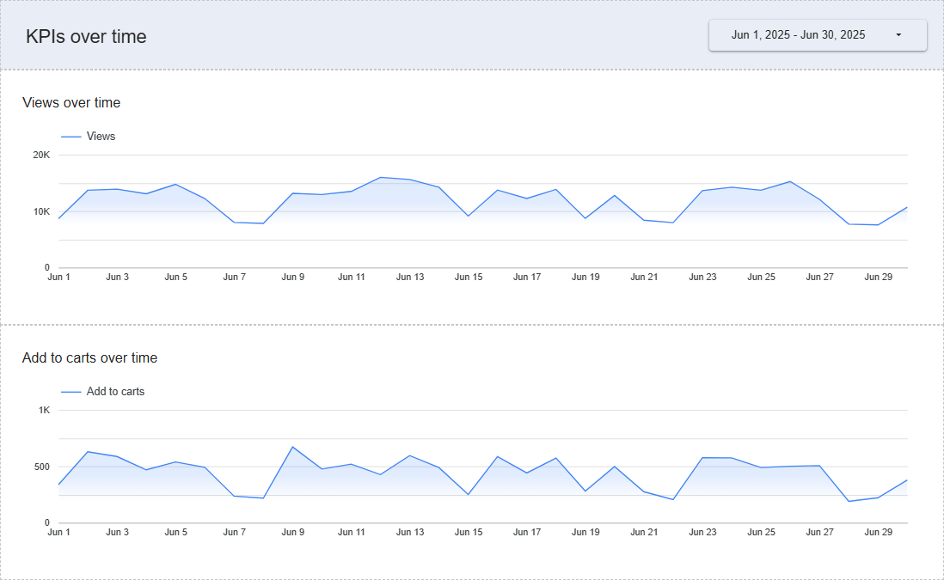The width and height of the screenshot is (944, 580).
Task: Click 'Jun 7' label on Add to carts axis
Action: pos(234,533)
